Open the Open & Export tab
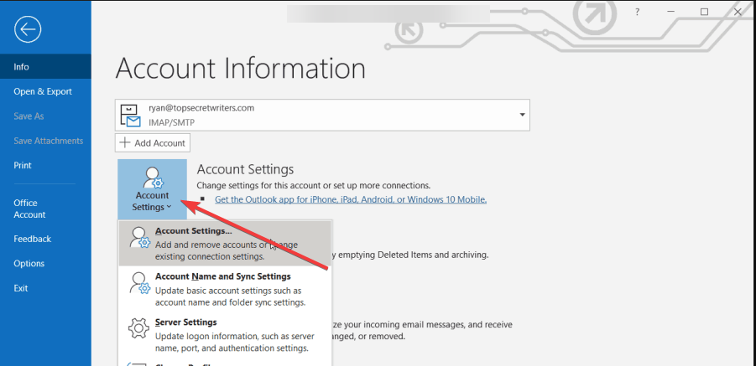This screenshot has height=366, width=756. pos(45,91)
